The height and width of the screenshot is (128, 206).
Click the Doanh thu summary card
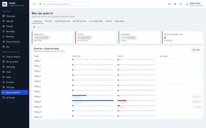(x=52, y=37)
